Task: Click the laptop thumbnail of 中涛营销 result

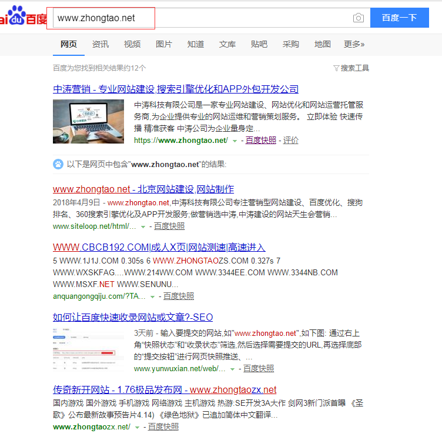Action: (x=88, y=122)
